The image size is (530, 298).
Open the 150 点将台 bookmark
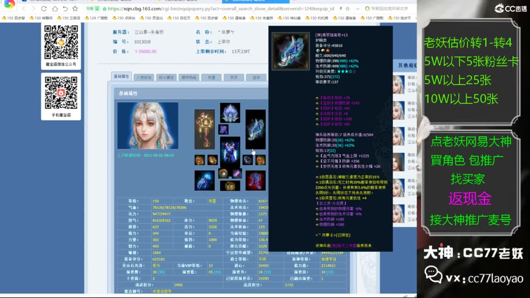[x=123, y=18]
